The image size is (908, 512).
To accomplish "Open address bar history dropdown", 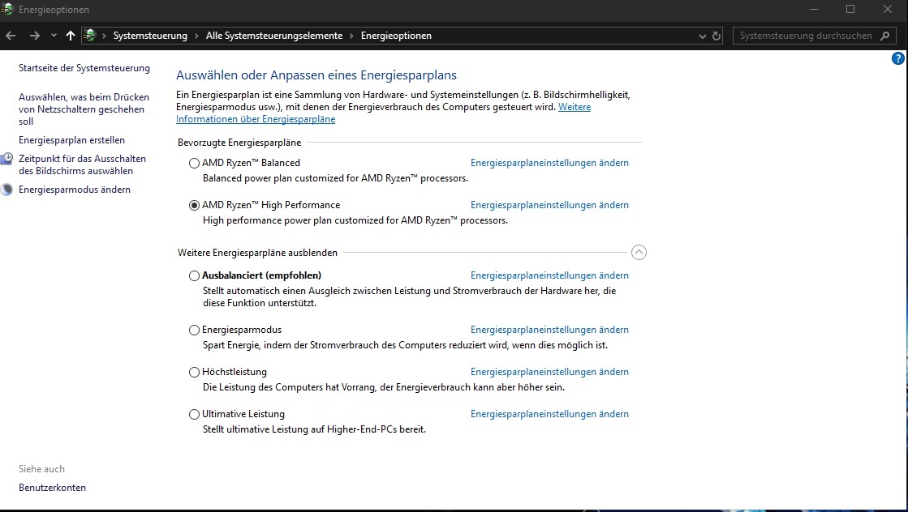I will [703, 36].
